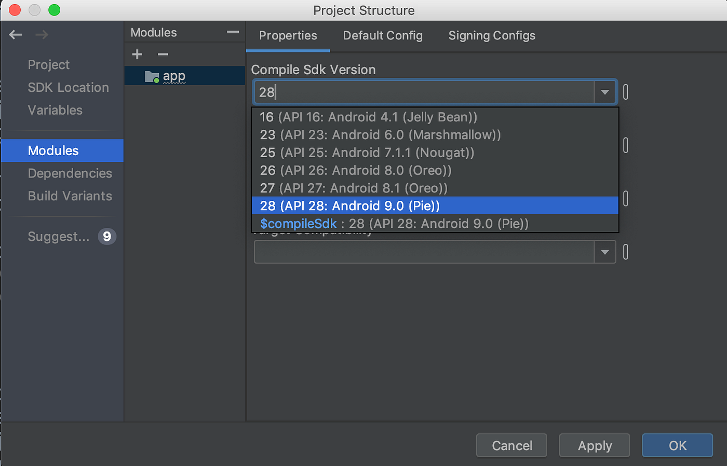727x466 pixels.
Task: Click the variable binding icon beside Target Compatibility
Action: pos(626,252)
